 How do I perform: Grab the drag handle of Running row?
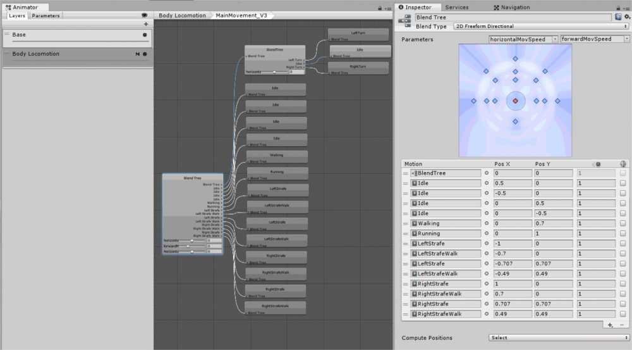(x=406, y=234)
